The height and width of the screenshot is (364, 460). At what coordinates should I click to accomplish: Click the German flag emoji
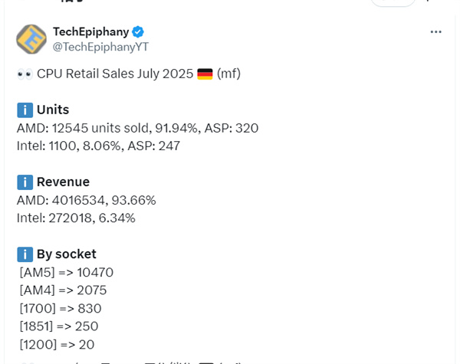tap(205, 74)
